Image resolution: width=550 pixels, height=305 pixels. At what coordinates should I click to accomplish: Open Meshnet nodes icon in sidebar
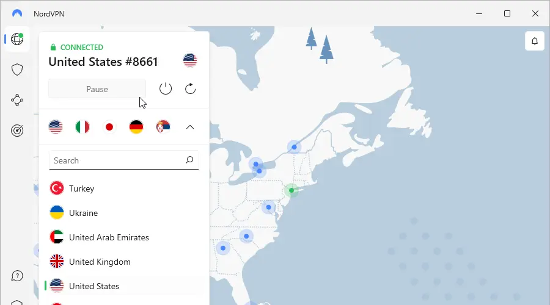(x=17, y=100)
